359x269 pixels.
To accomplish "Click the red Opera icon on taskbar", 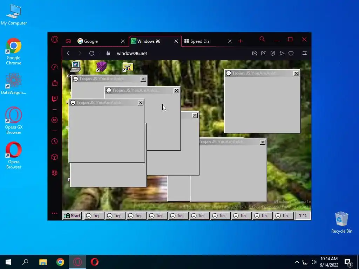I will click(95, 262).
